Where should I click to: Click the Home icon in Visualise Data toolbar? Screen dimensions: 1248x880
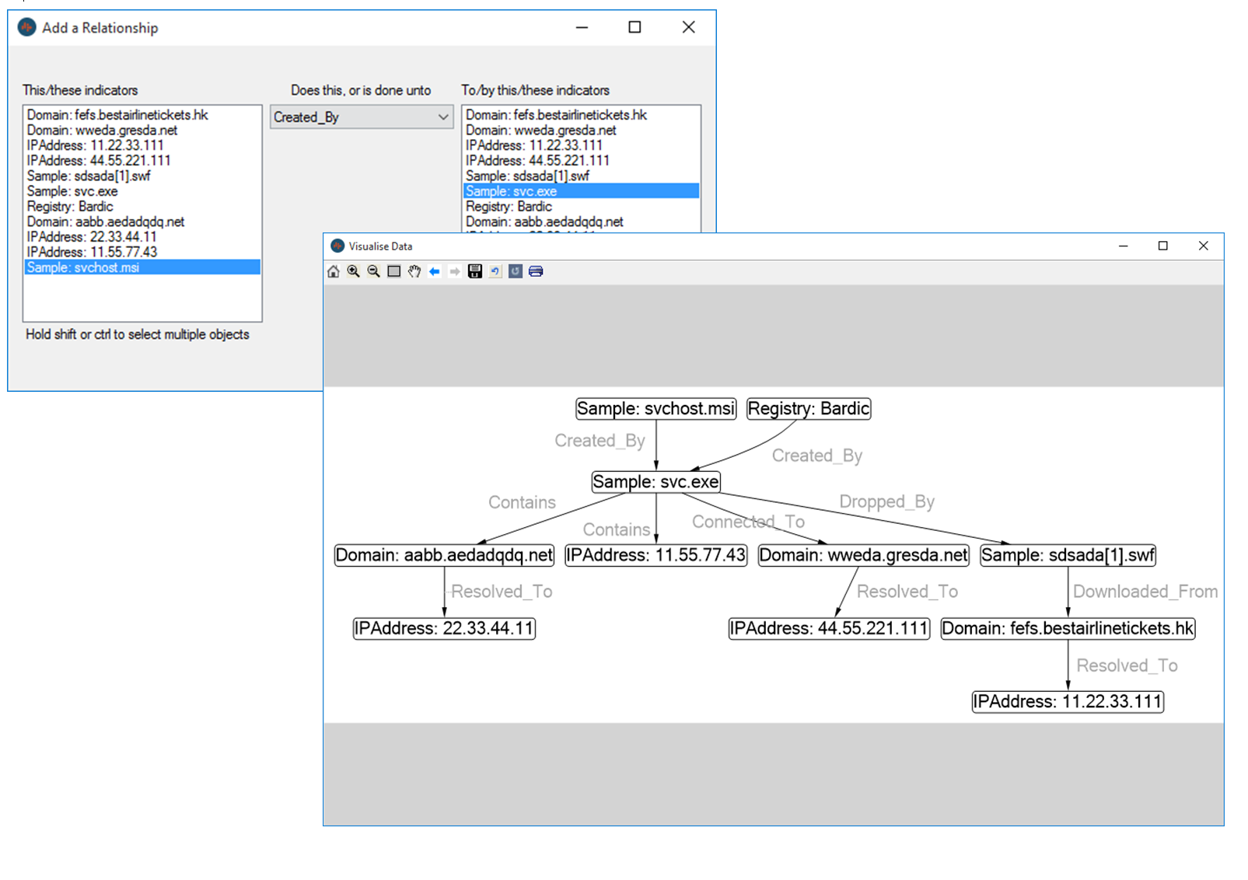[334, 271]
